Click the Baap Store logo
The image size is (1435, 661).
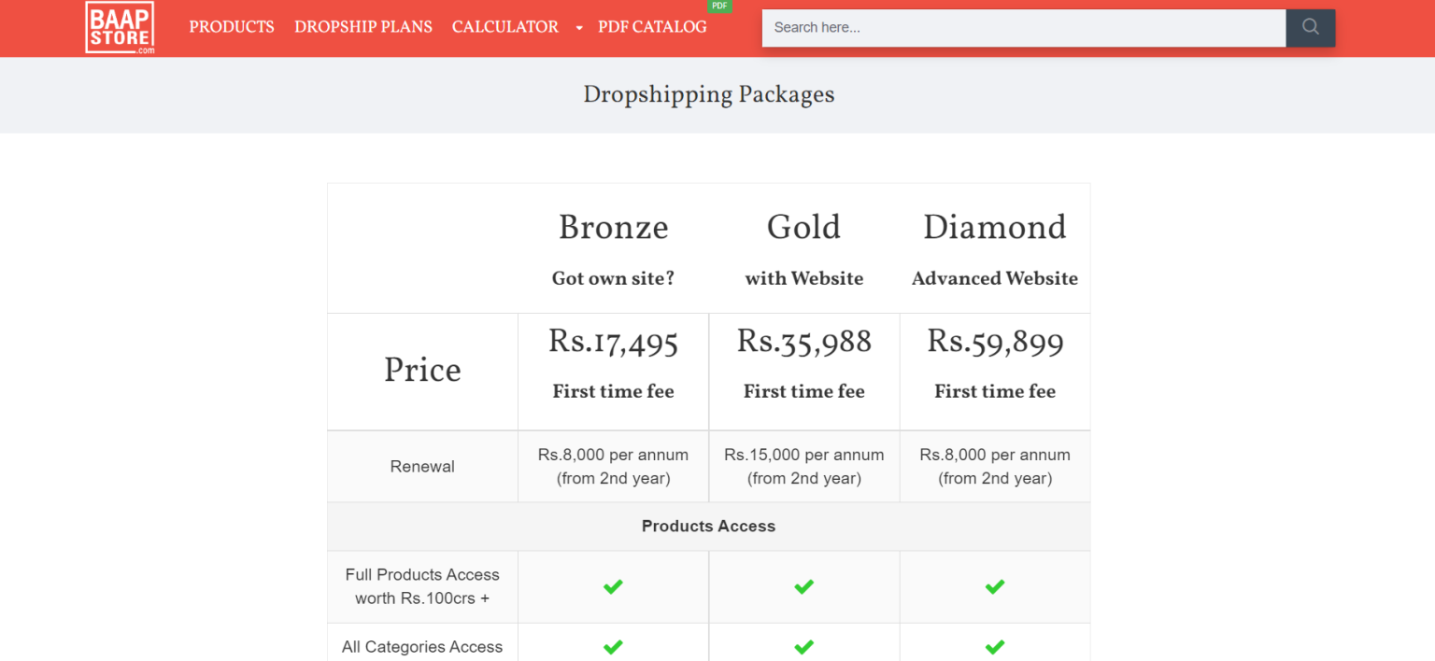click(x=120, y=27)
